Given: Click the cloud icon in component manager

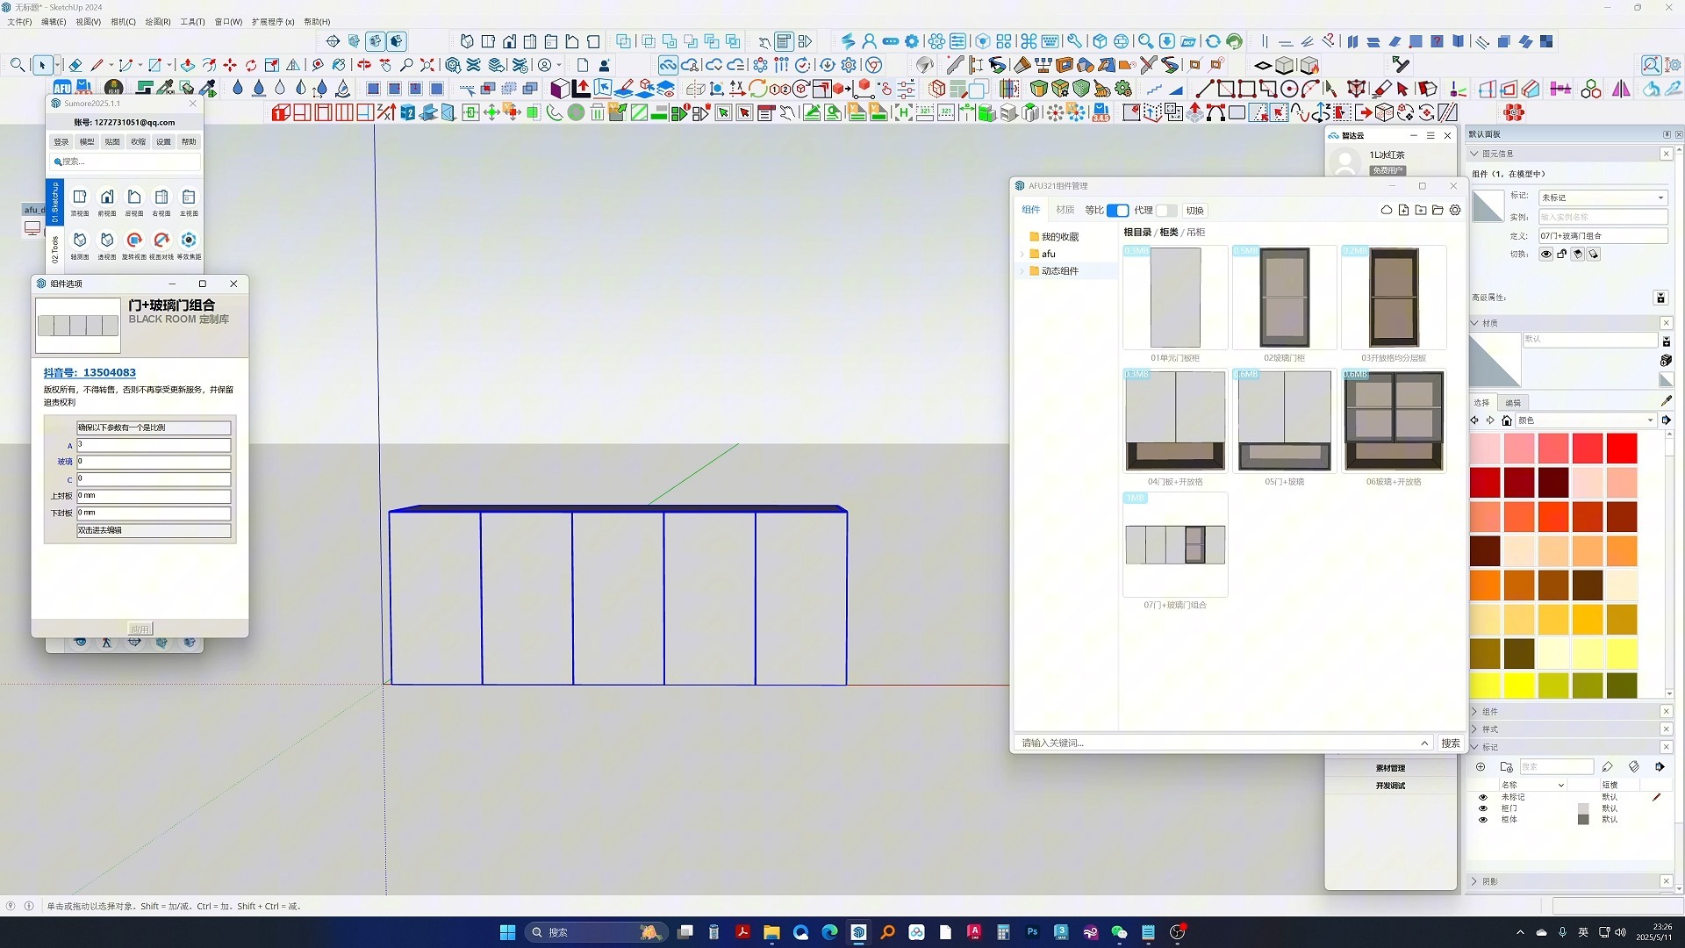Looking at the screenshot, I should [1387, 211].
